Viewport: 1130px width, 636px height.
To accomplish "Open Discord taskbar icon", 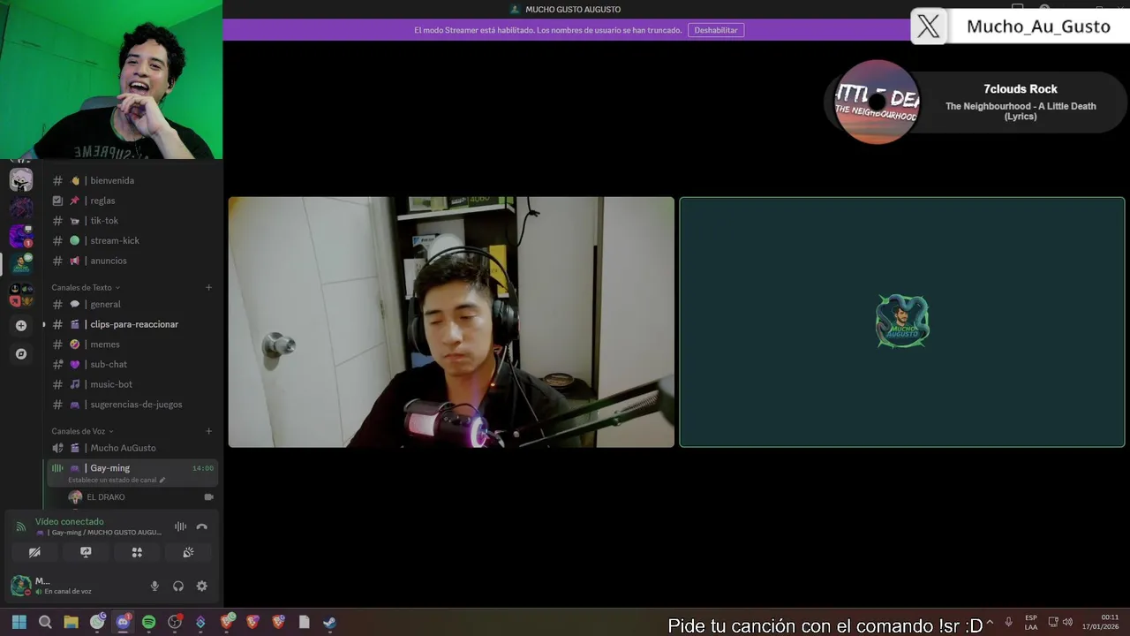I will pyautogui.click(x=123, y=622).
